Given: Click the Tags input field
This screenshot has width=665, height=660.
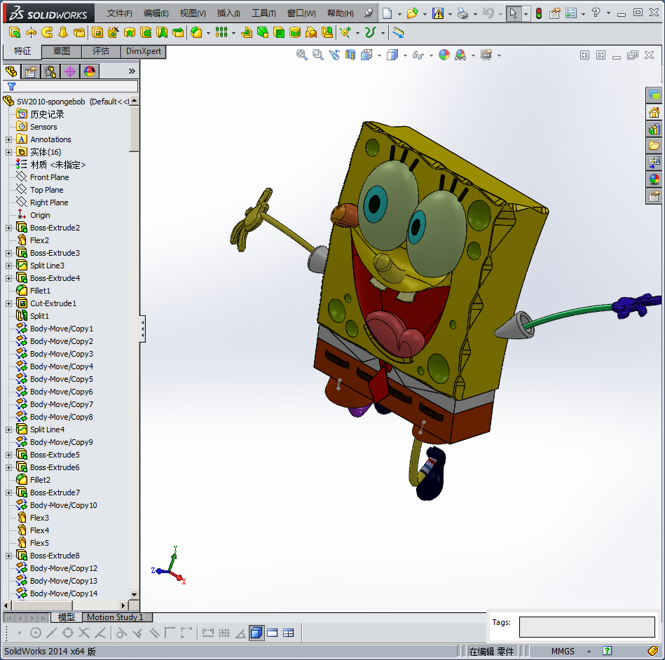Looking at the screenshot, I should tap(587, 627).
